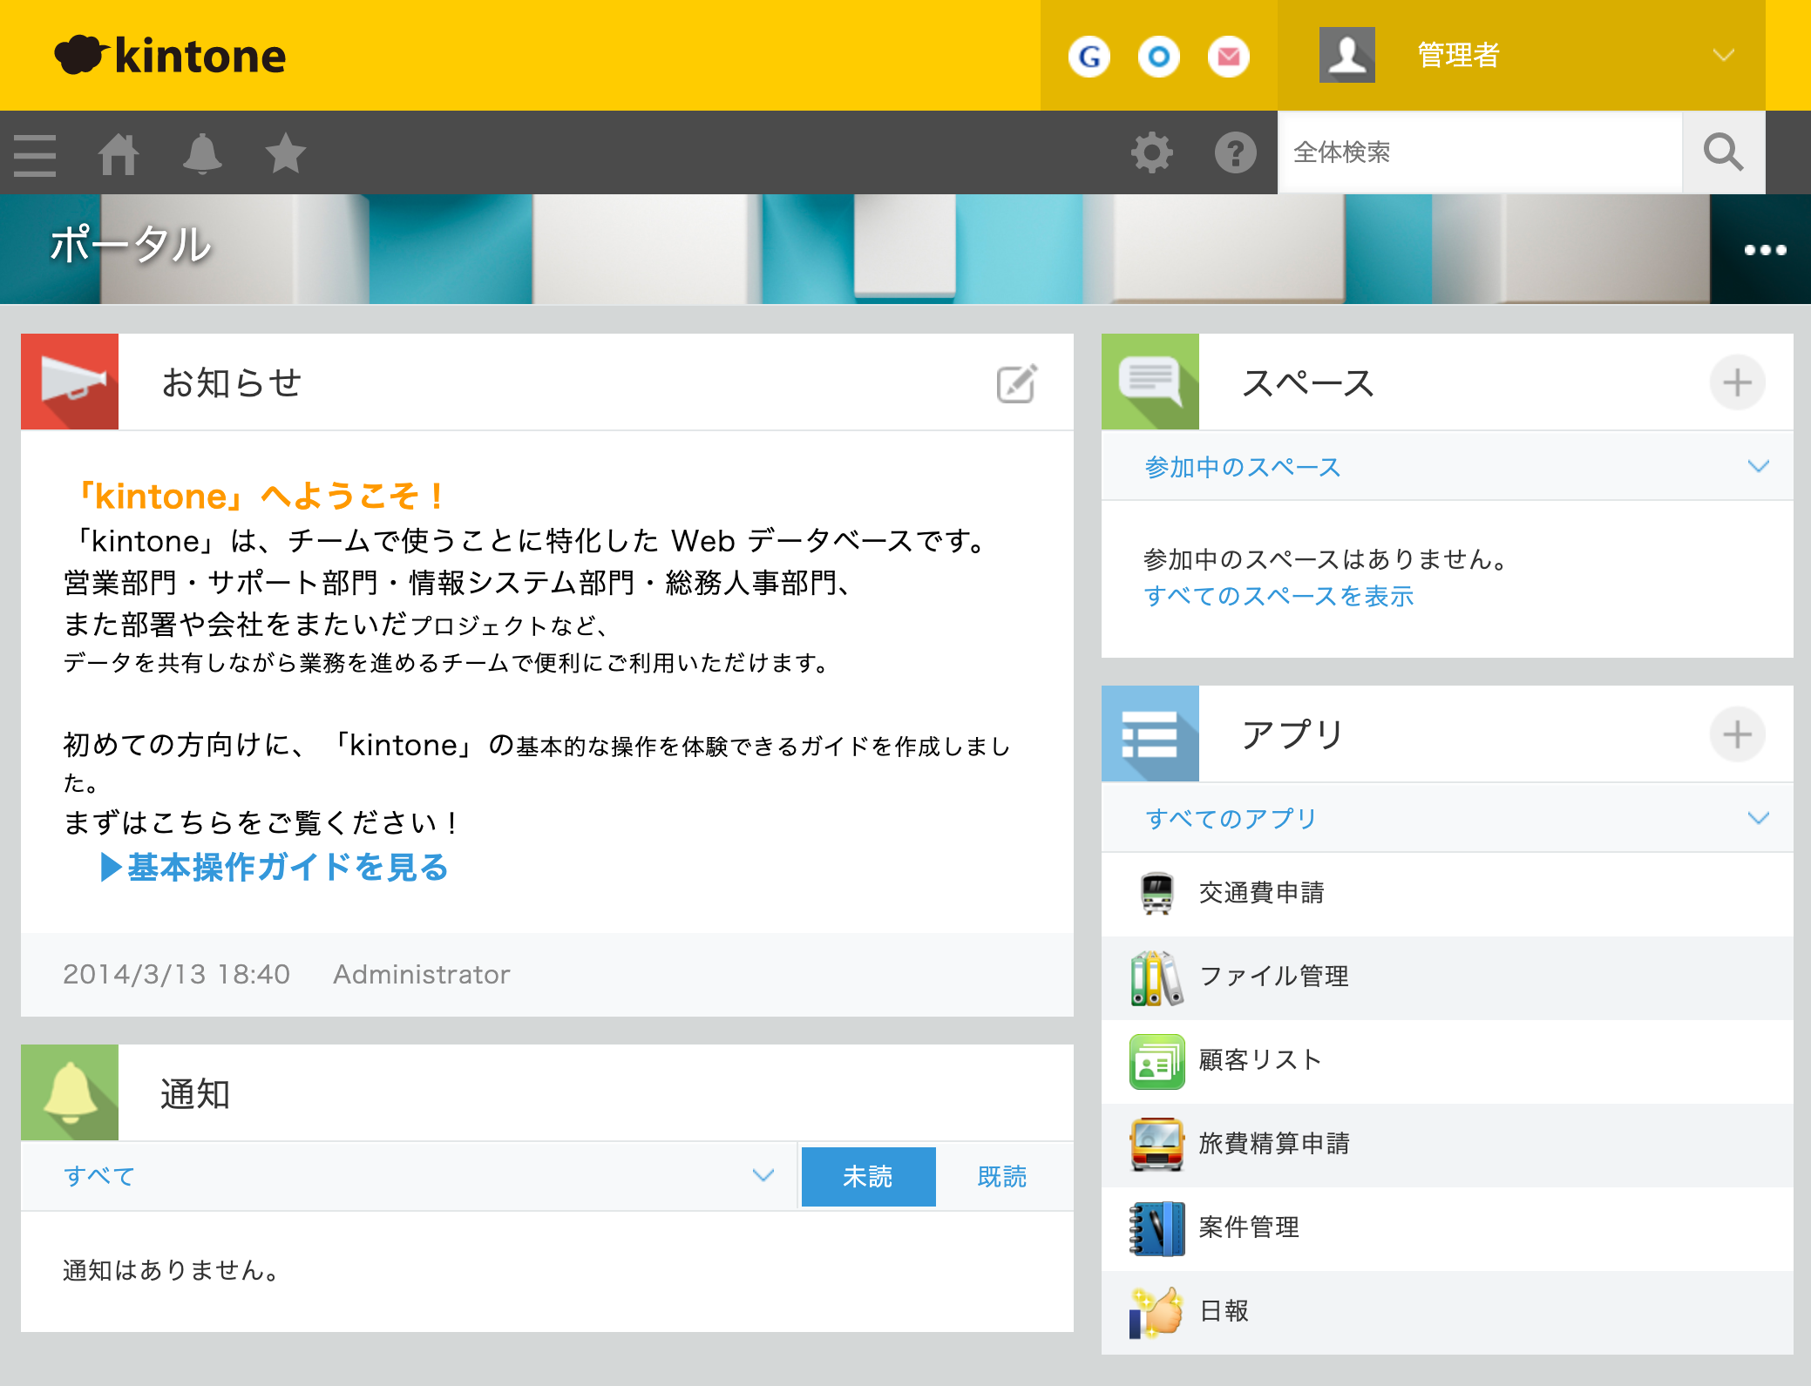Click the red megaphone お知らせ icon
This screenshot has height=1386, width=1811.
click(x=70, y=382)
